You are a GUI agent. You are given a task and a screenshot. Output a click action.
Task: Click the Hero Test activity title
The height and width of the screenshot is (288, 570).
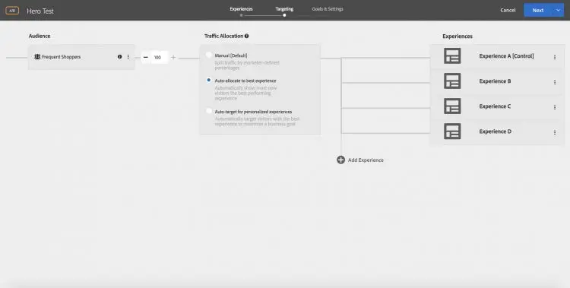point(40,11)
